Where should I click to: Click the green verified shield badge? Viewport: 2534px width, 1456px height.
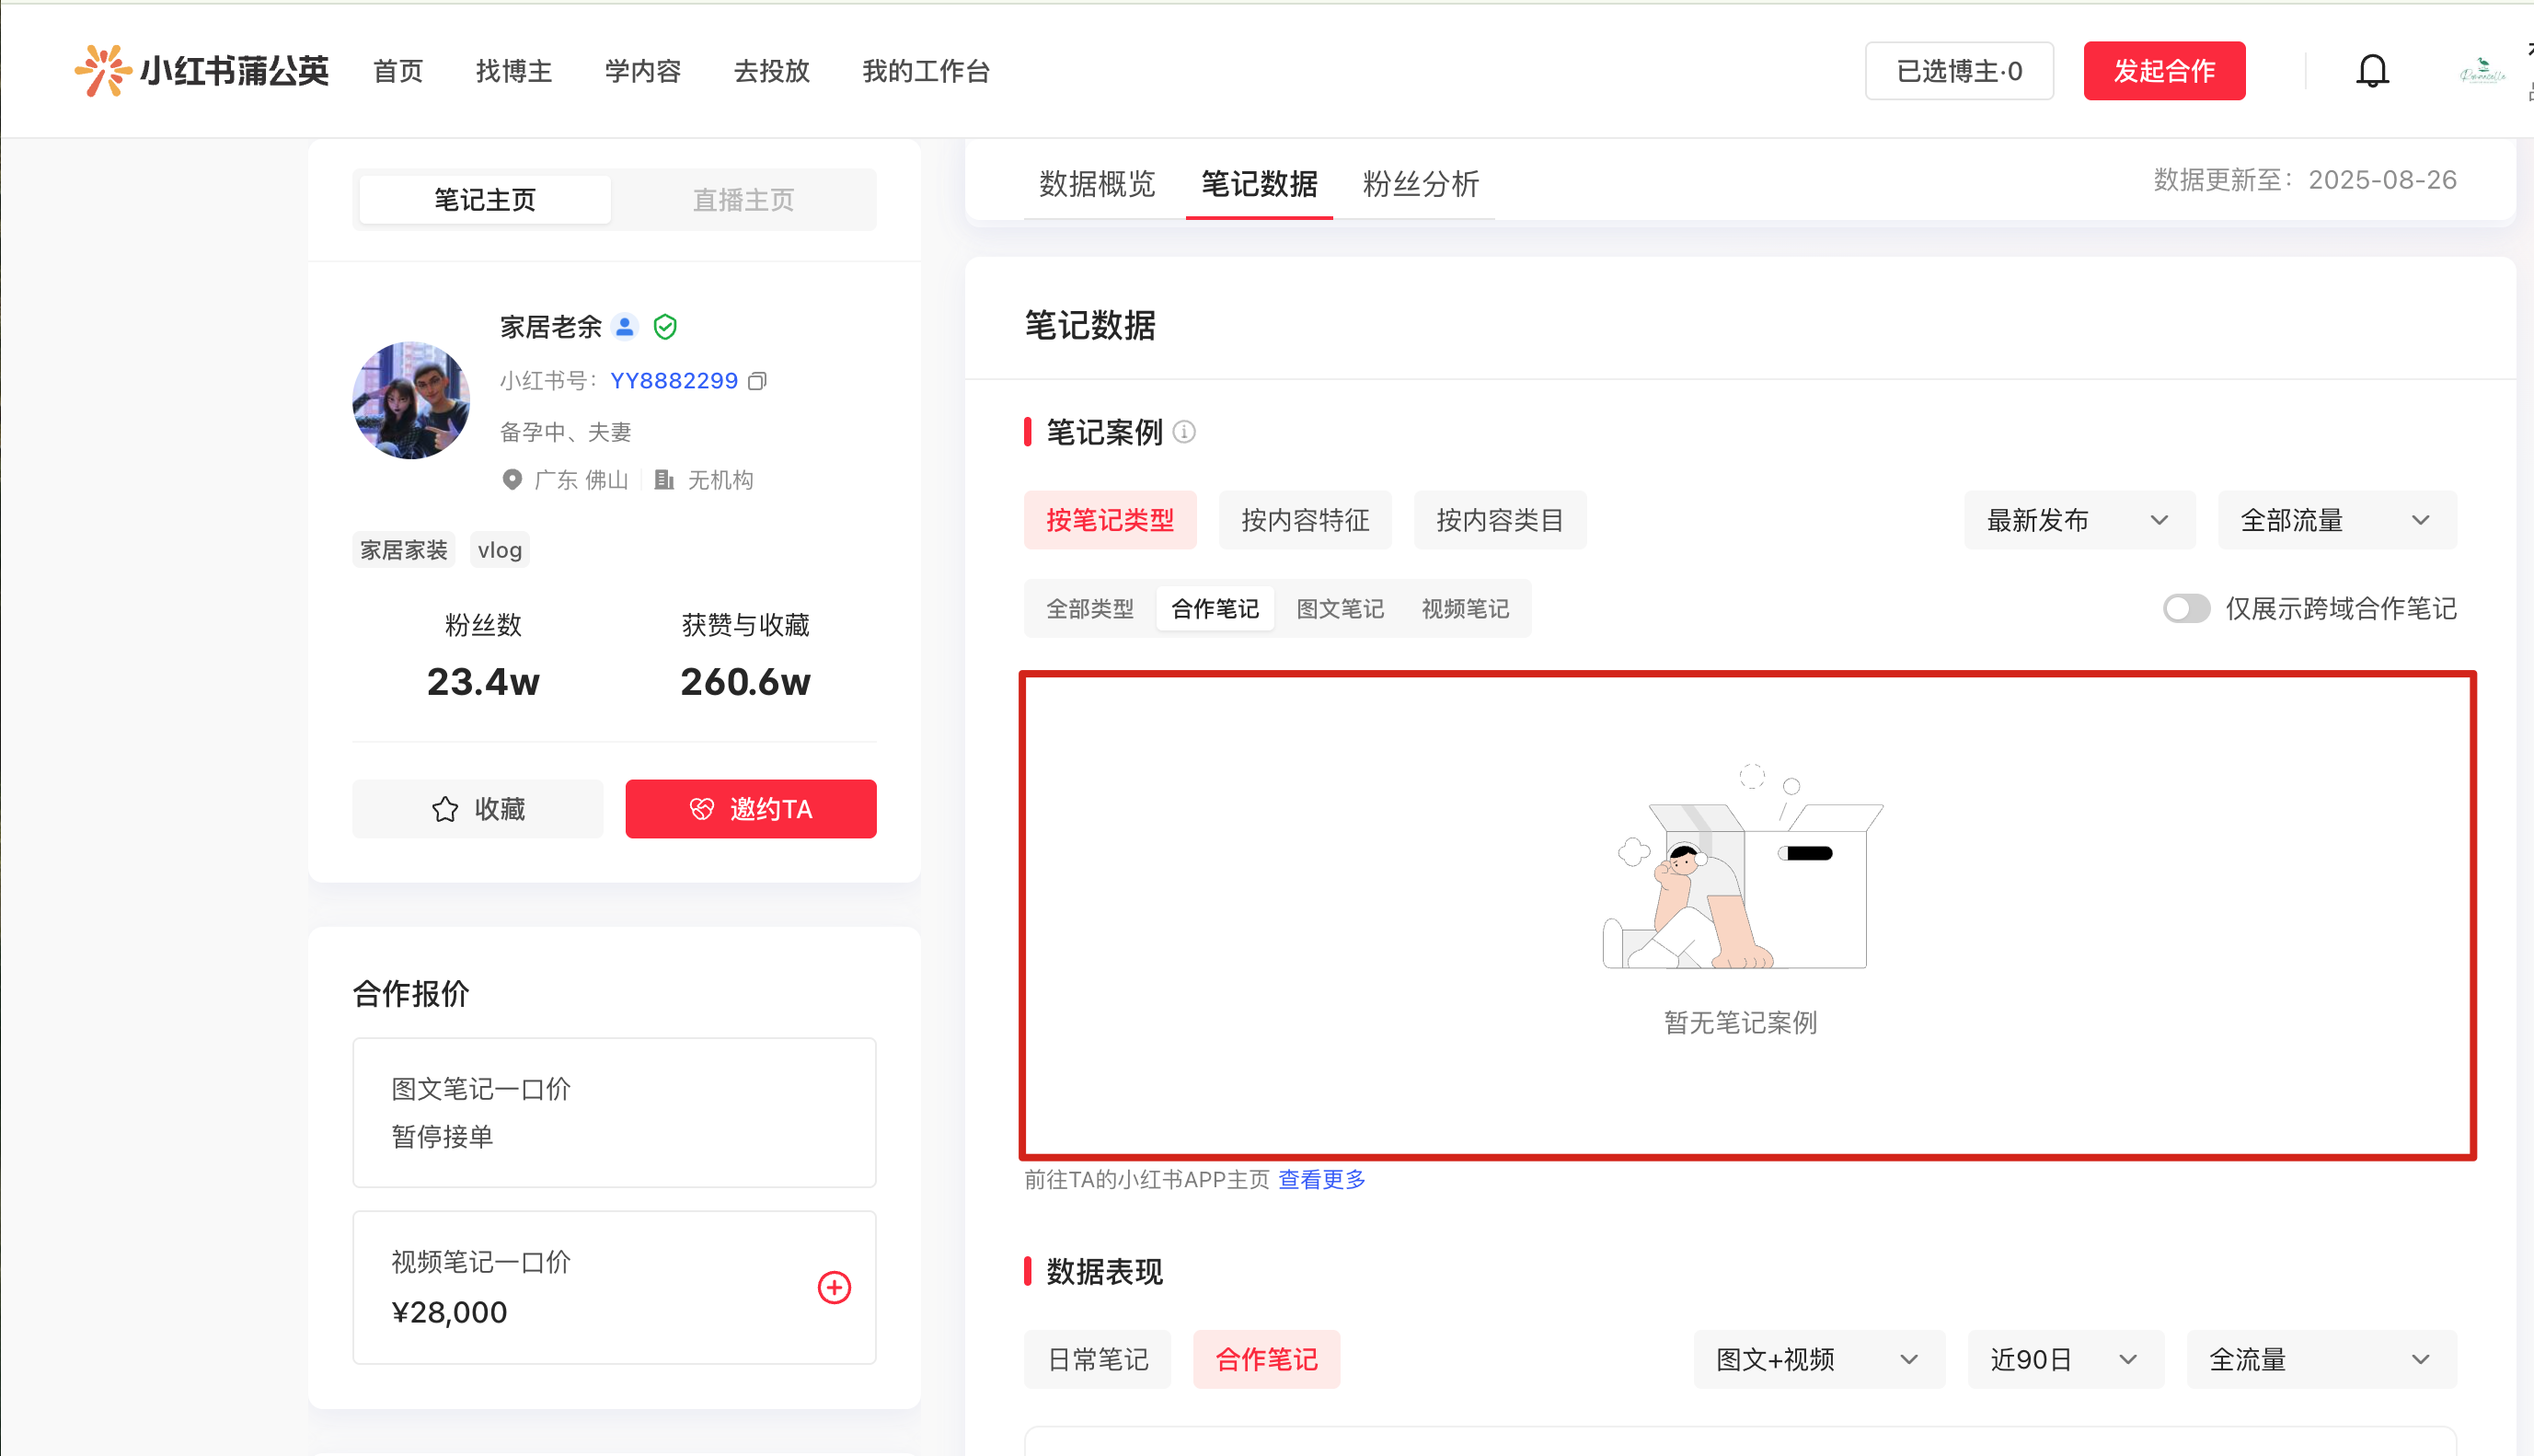[x=664, y=326]
